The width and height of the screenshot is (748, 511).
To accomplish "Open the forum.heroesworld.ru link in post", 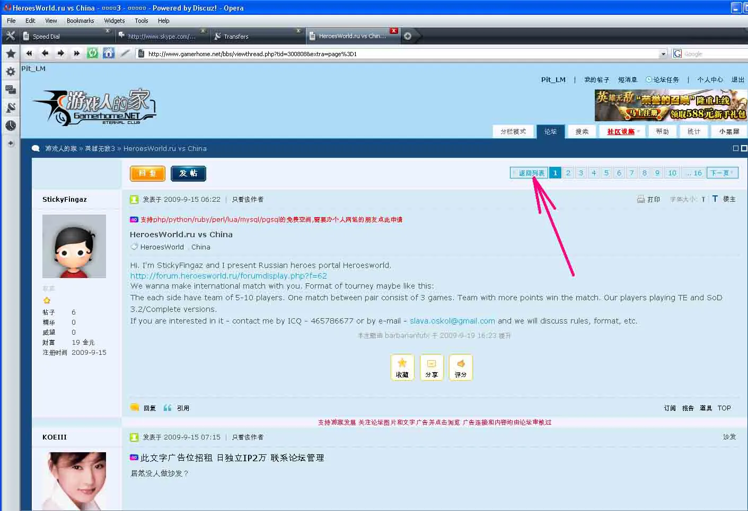I will 228,276.
